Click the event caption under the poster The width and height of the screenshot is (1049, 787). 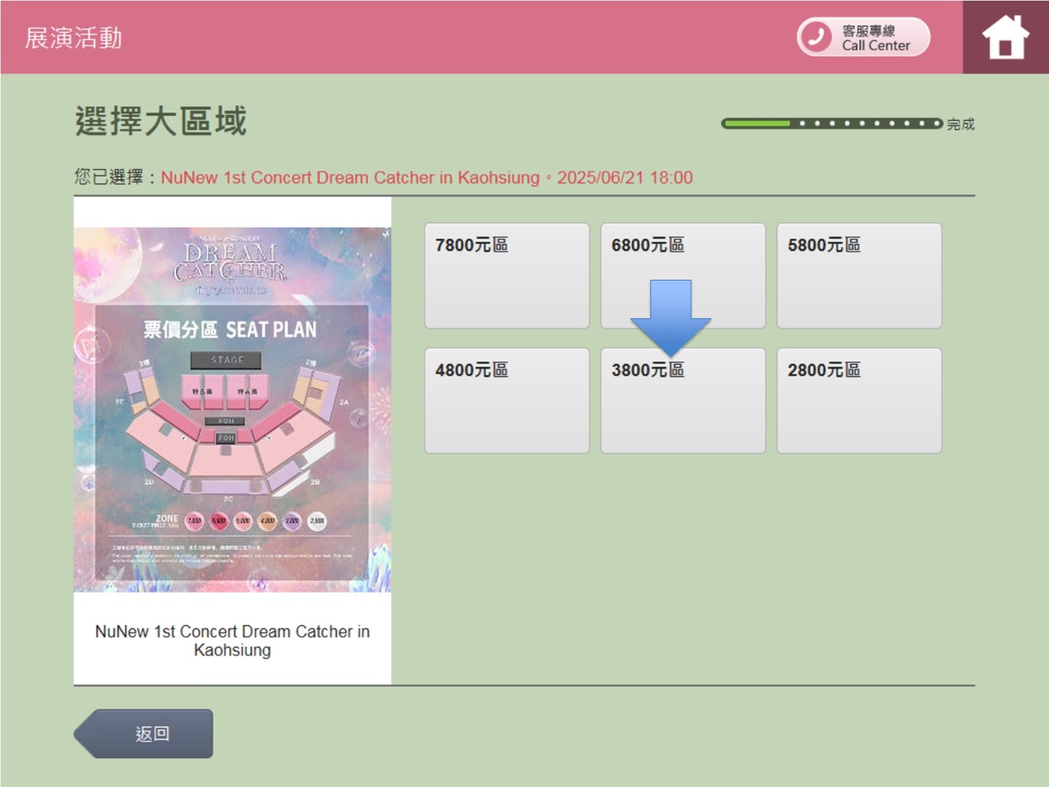click(x=232, y=640)
